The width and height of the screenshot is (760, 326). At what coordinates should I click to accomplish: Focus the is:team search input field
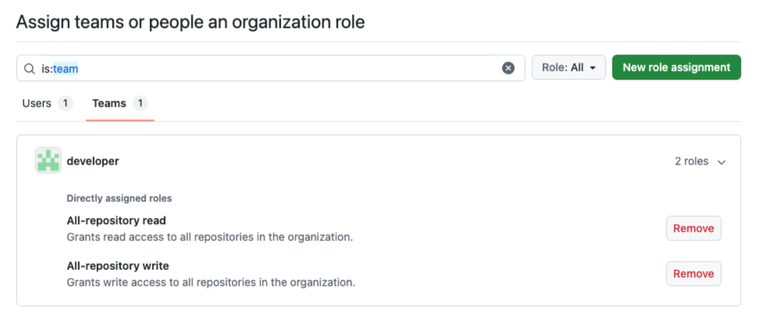click(271, 68)
